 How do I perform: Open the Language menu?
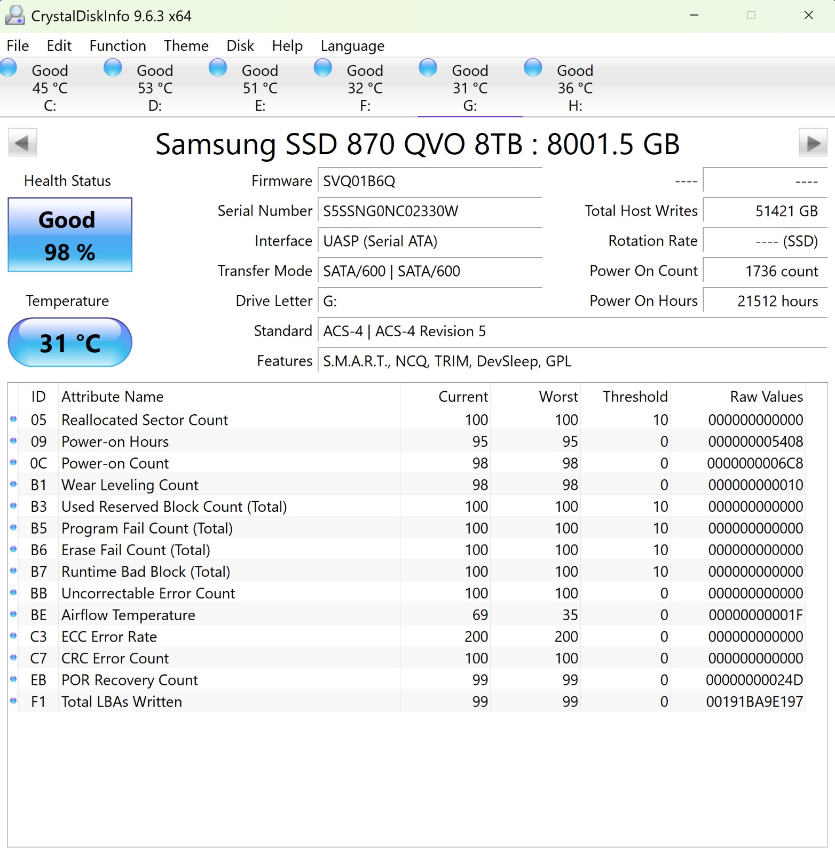352,46
